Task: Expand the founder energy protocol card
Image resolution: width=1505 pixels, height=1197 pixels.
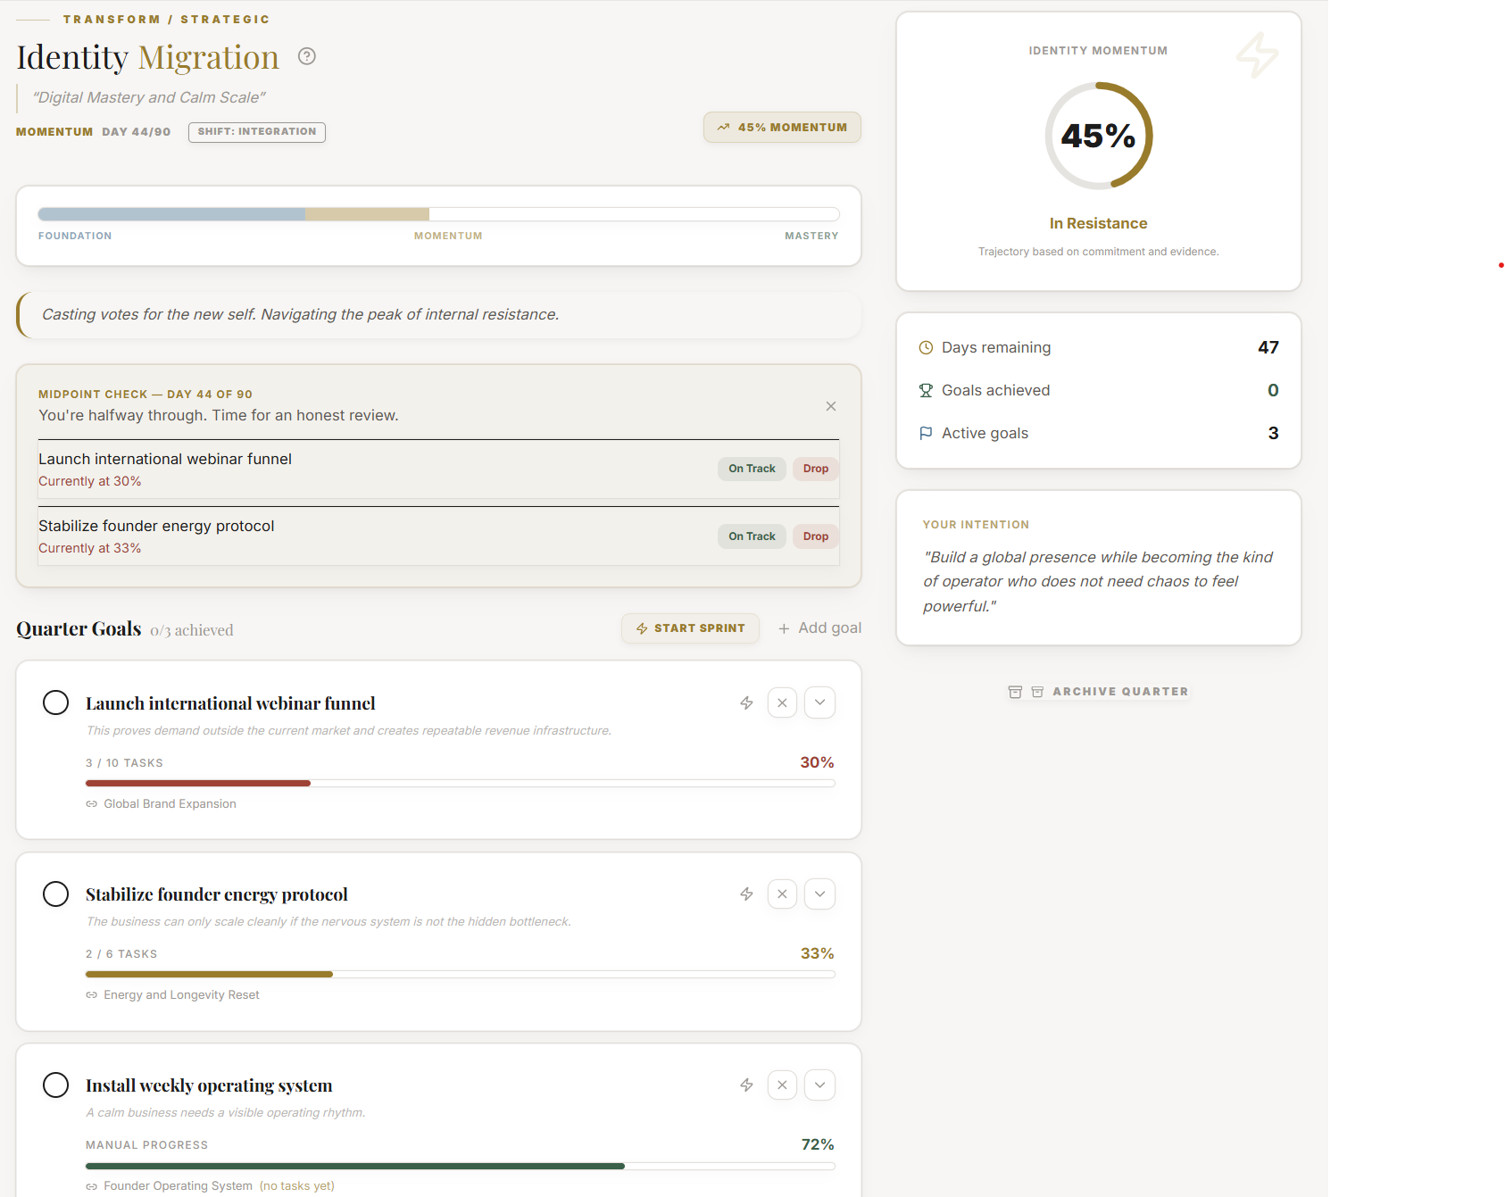Action: point(819,894)
